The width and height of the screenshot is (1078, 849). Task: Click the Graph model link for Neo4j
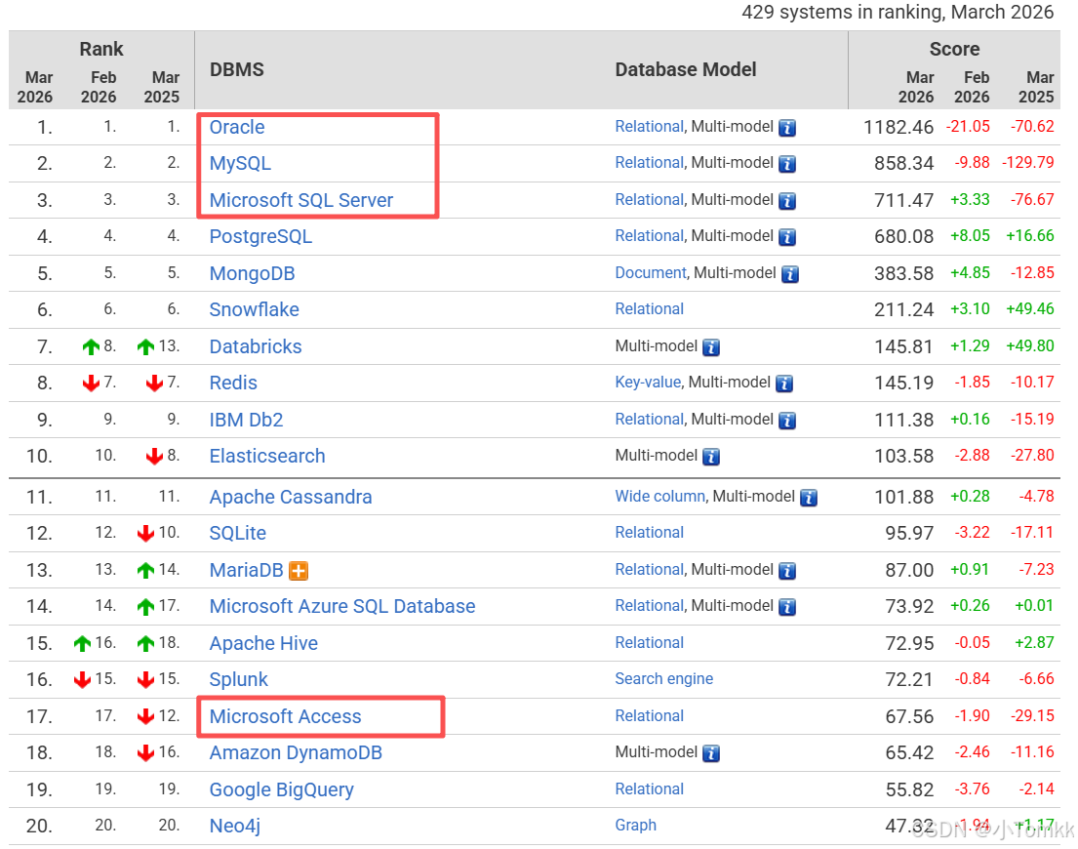click(636, 825)
